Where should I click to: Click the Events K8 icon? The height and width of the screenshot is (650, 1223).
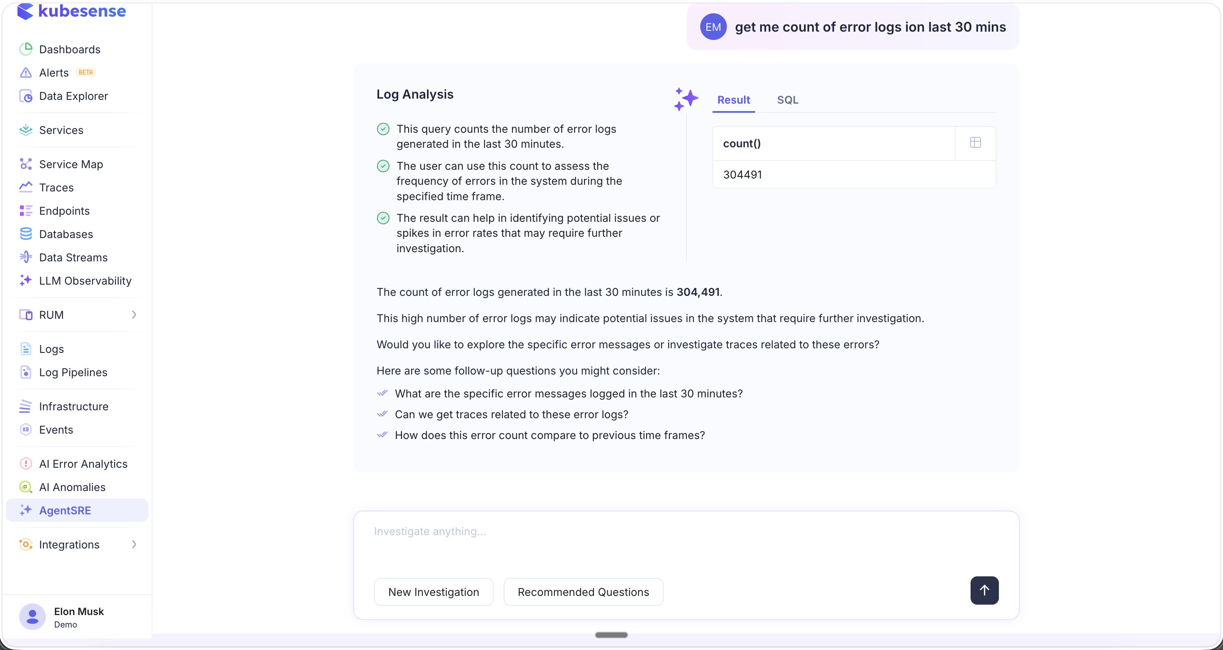(x=26, y=429)
